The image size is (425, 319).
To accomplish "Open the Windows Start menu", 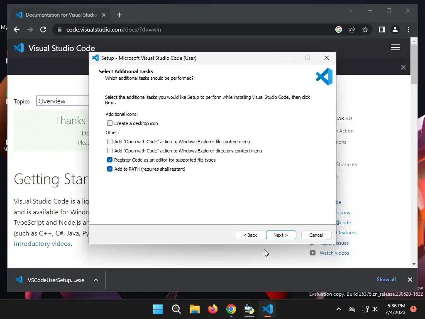I will (158, 309).
